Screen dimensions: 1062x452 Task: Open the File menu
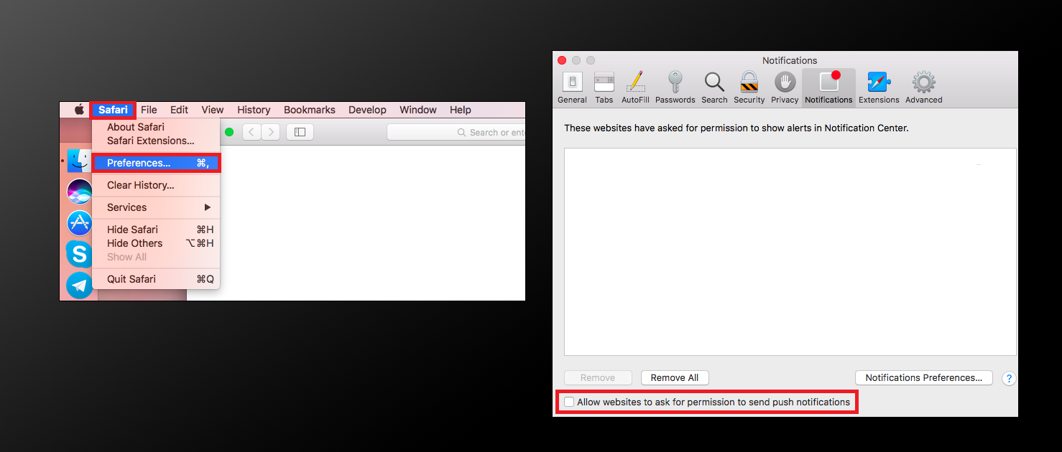(149, 110)
